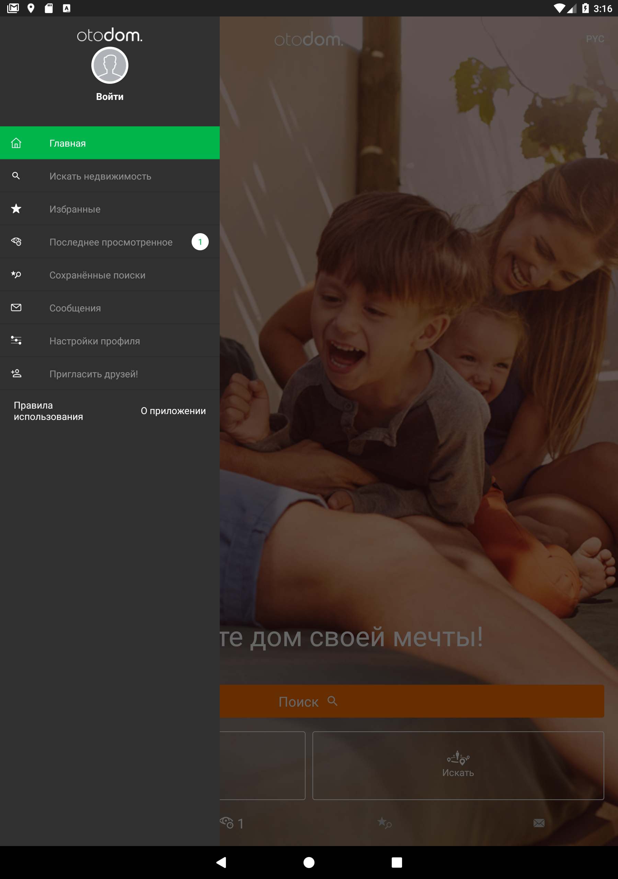Tap the Искать map search tile
The height and width of the screenshot is (879, 618).
tap(458, 766)
